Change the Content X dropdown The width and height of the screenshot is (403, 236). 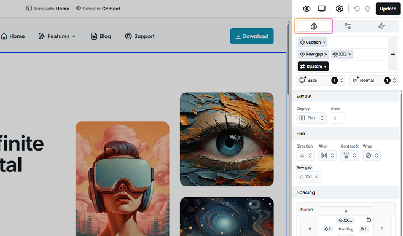tap(350, 155)
